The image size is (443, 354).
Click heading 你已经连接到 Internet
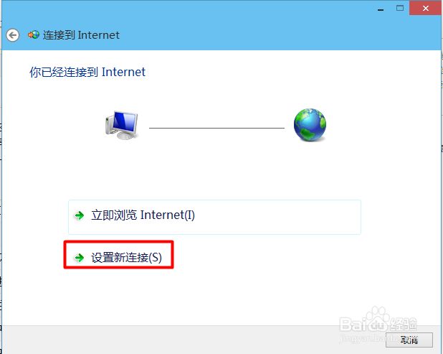tap(87, 72)
